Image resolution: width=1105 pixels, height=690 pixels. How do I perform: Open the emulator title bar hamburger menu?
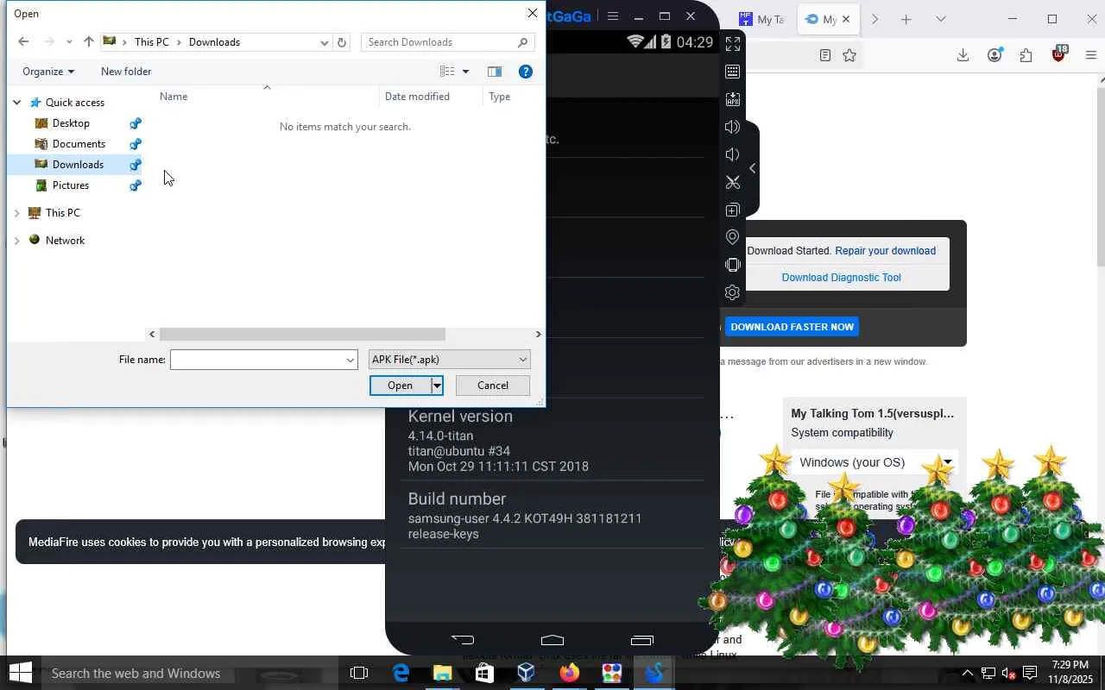click(613, 16)
